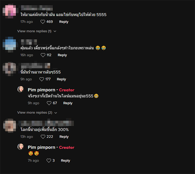Open Pim pimporn profile name above 67-like reply

[x=41, y=90]
